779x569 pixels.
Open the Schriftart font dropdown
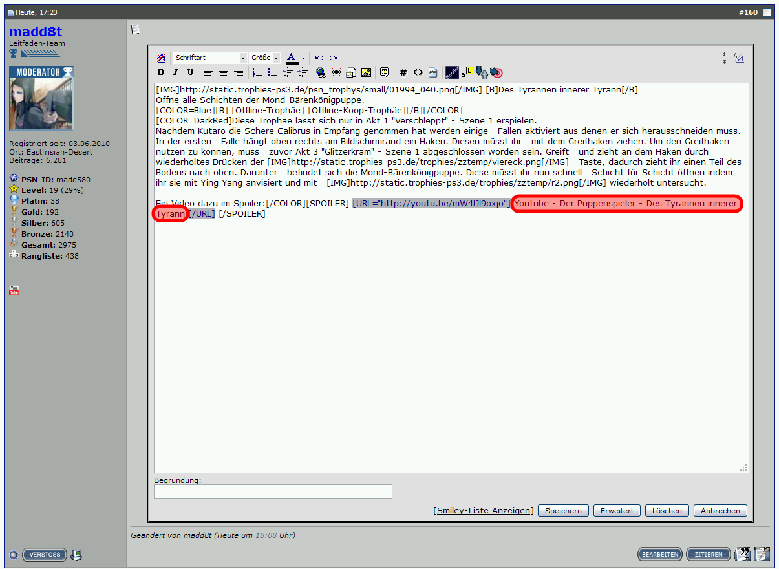click(210, 58)
